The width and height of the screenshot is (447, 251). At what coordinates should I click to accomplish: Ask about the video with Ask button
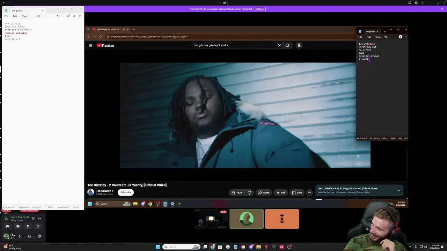tap(281, 192)
